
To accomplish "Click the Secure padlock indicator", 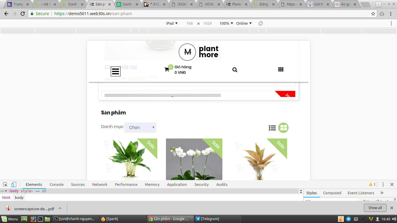I will pyautogui.click(x=40, y=14).
